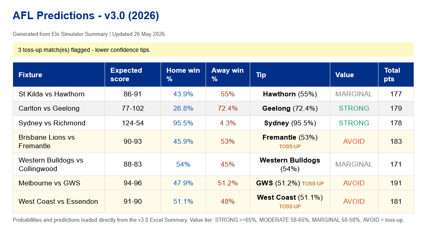Click the Geelong (72.4%) tip

[x=290, y=109]
